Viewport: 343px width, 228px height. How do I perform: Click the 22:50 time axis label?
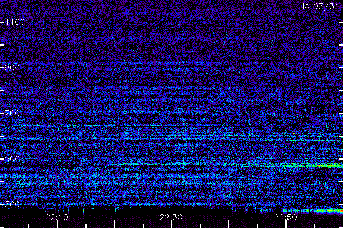(x=286, y=217)
